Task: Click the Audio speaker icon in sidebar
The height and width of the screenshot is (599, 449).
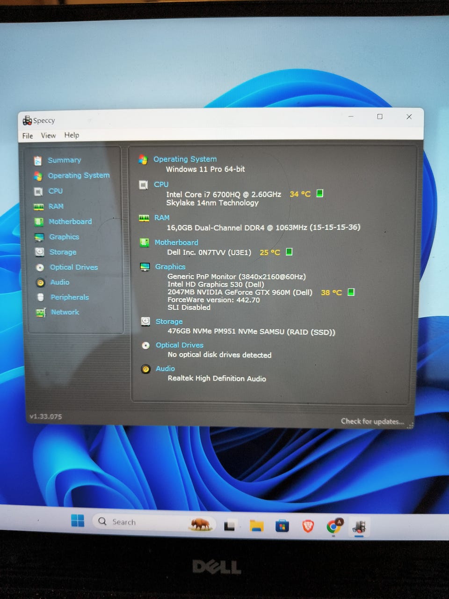Action: pos(41,283)
